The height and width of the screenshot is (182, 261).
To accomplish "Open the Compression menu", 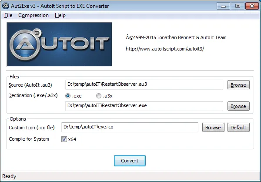I will 33,15.
